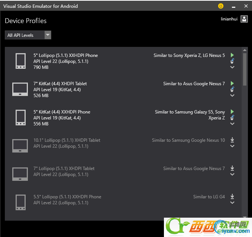
Task: Uninstall the 5" Lollipop XXHDPI Phone profile
Action: point(232,61)
